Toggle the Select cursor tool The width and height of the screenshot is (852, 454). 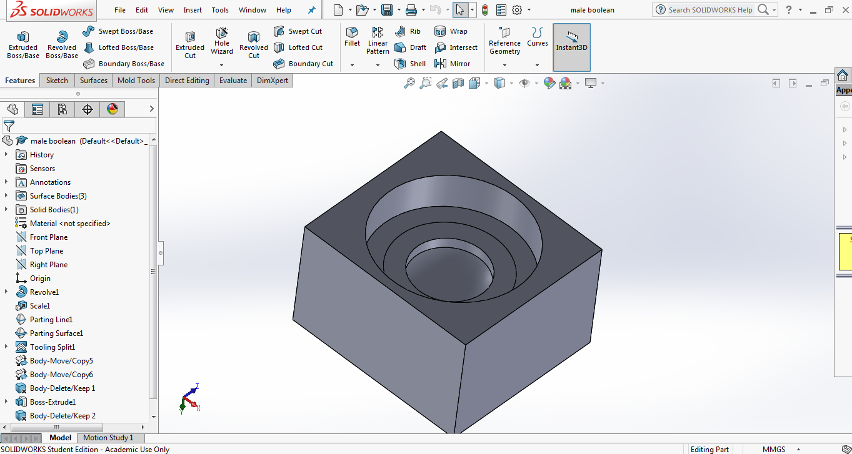pyautogui.click(x=459, y=10)
